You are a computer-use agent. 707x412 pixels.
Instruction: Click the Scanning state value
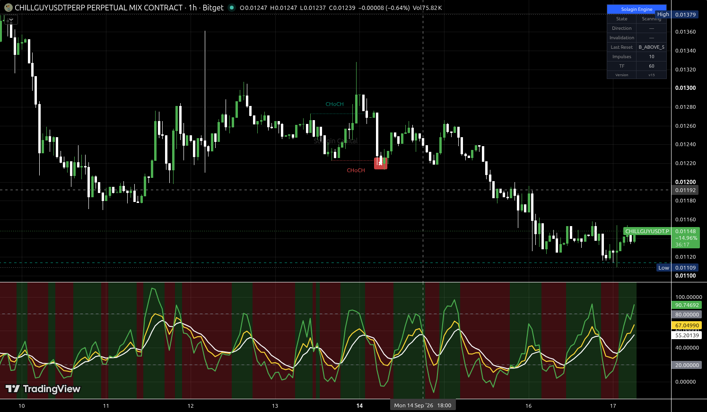point(651,19)
